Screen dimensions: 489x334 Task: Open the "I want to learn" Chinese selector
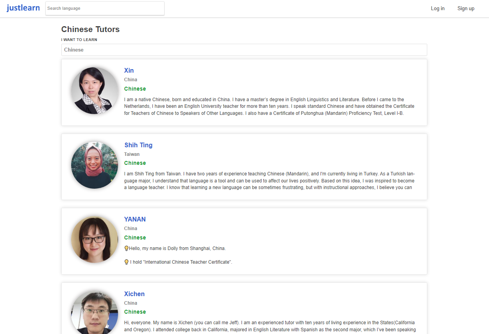(244, 50)
